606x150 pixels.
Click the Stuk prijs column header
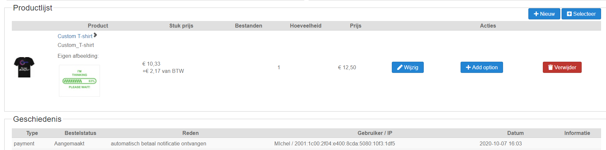coord(181,26)
